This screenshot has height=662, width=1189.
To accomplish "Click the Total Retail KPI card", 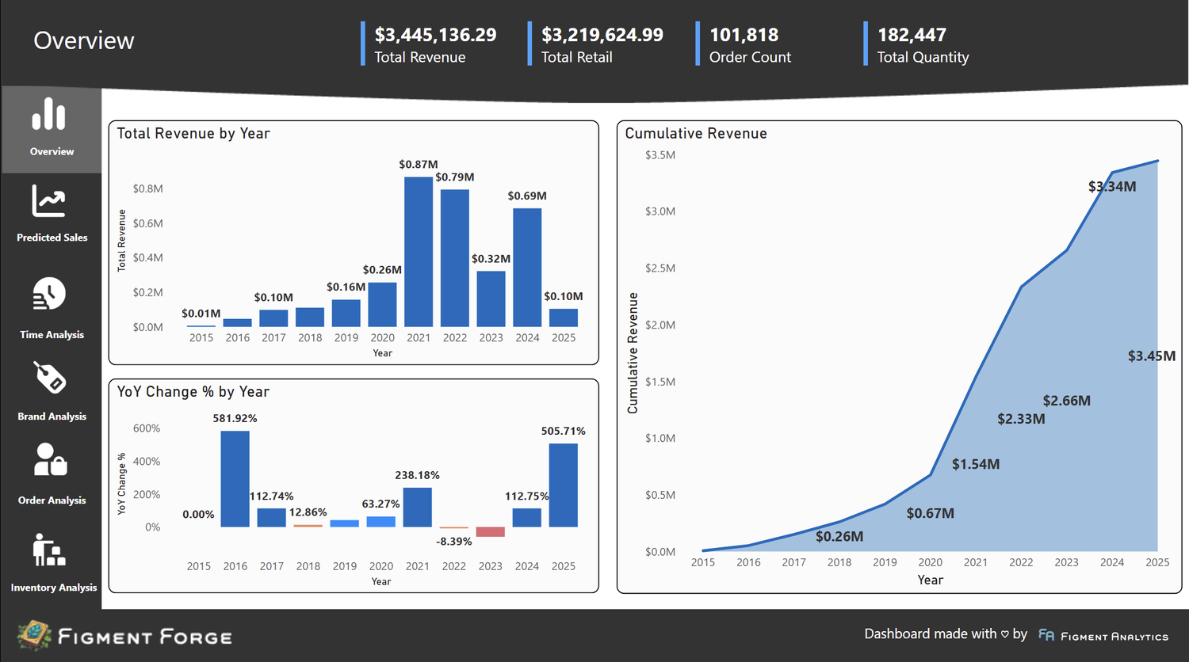I will click(601, 45).
